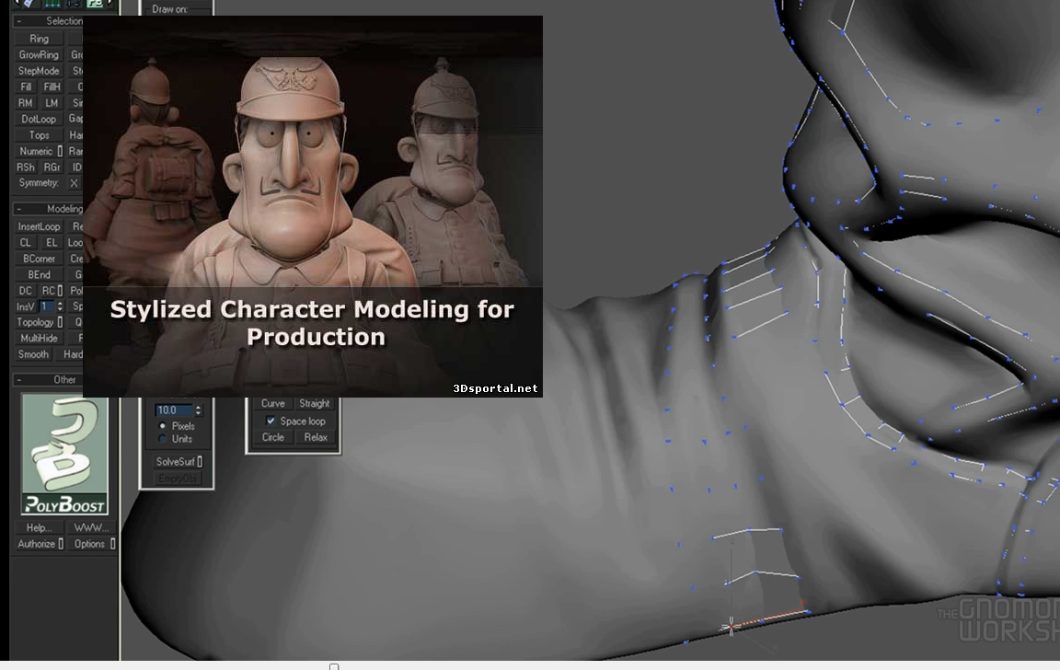This screenshot has height=670, width=1060.
Task: Click the Tops button
Action: pyautogui.click(x=40, y=135)
